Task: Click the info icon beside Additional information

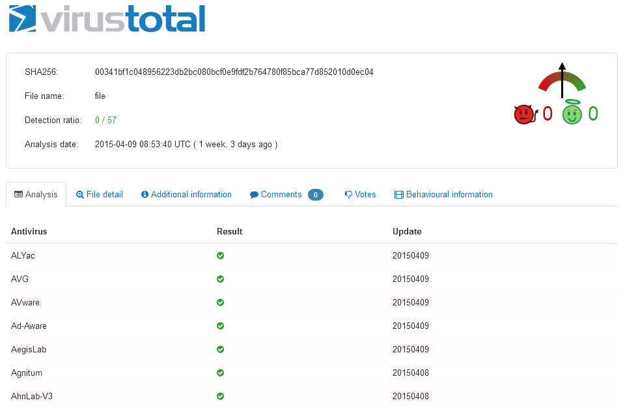Action: tap(145, 194)
